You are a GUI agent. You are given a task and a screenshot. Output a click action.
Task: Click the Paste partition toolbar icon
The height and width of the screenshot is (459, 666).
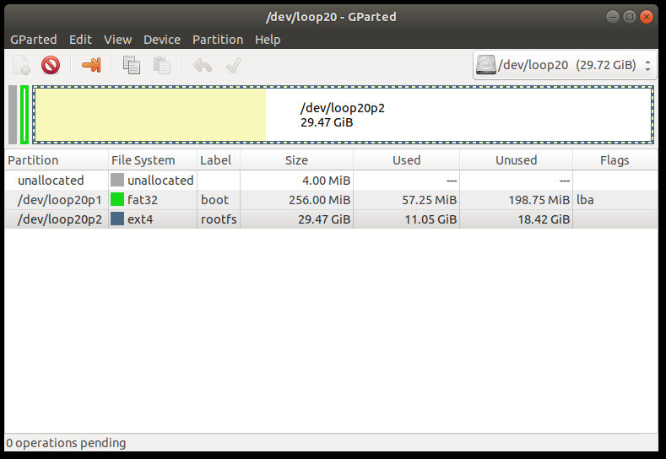pos(162,65)
